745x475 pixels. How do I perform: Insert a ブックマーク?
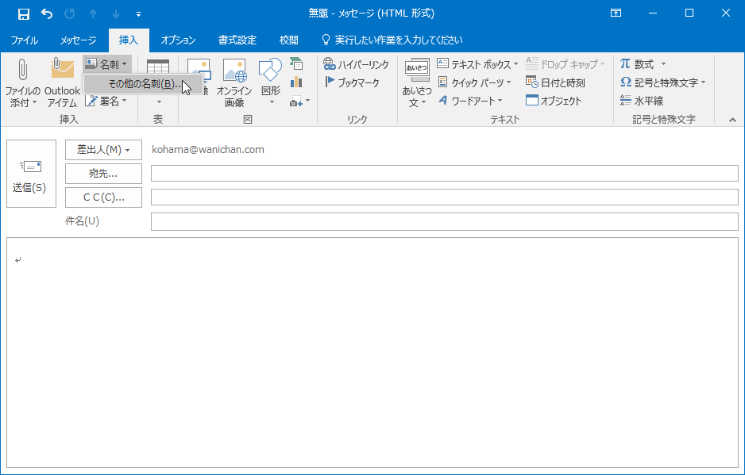(352, 82)
